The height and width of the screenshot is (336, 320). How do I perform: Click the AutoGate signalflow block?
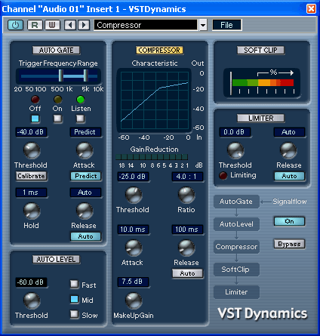pos(236,202)
